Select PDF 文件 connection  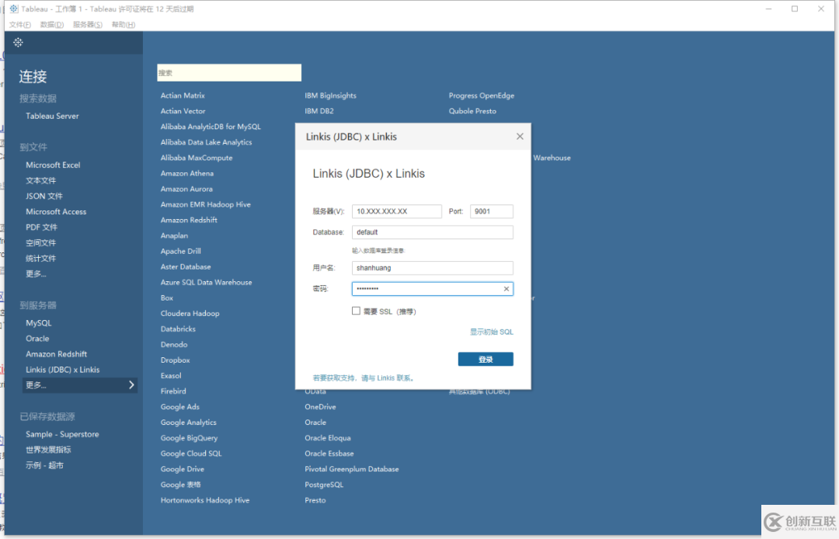pos(41,228)
